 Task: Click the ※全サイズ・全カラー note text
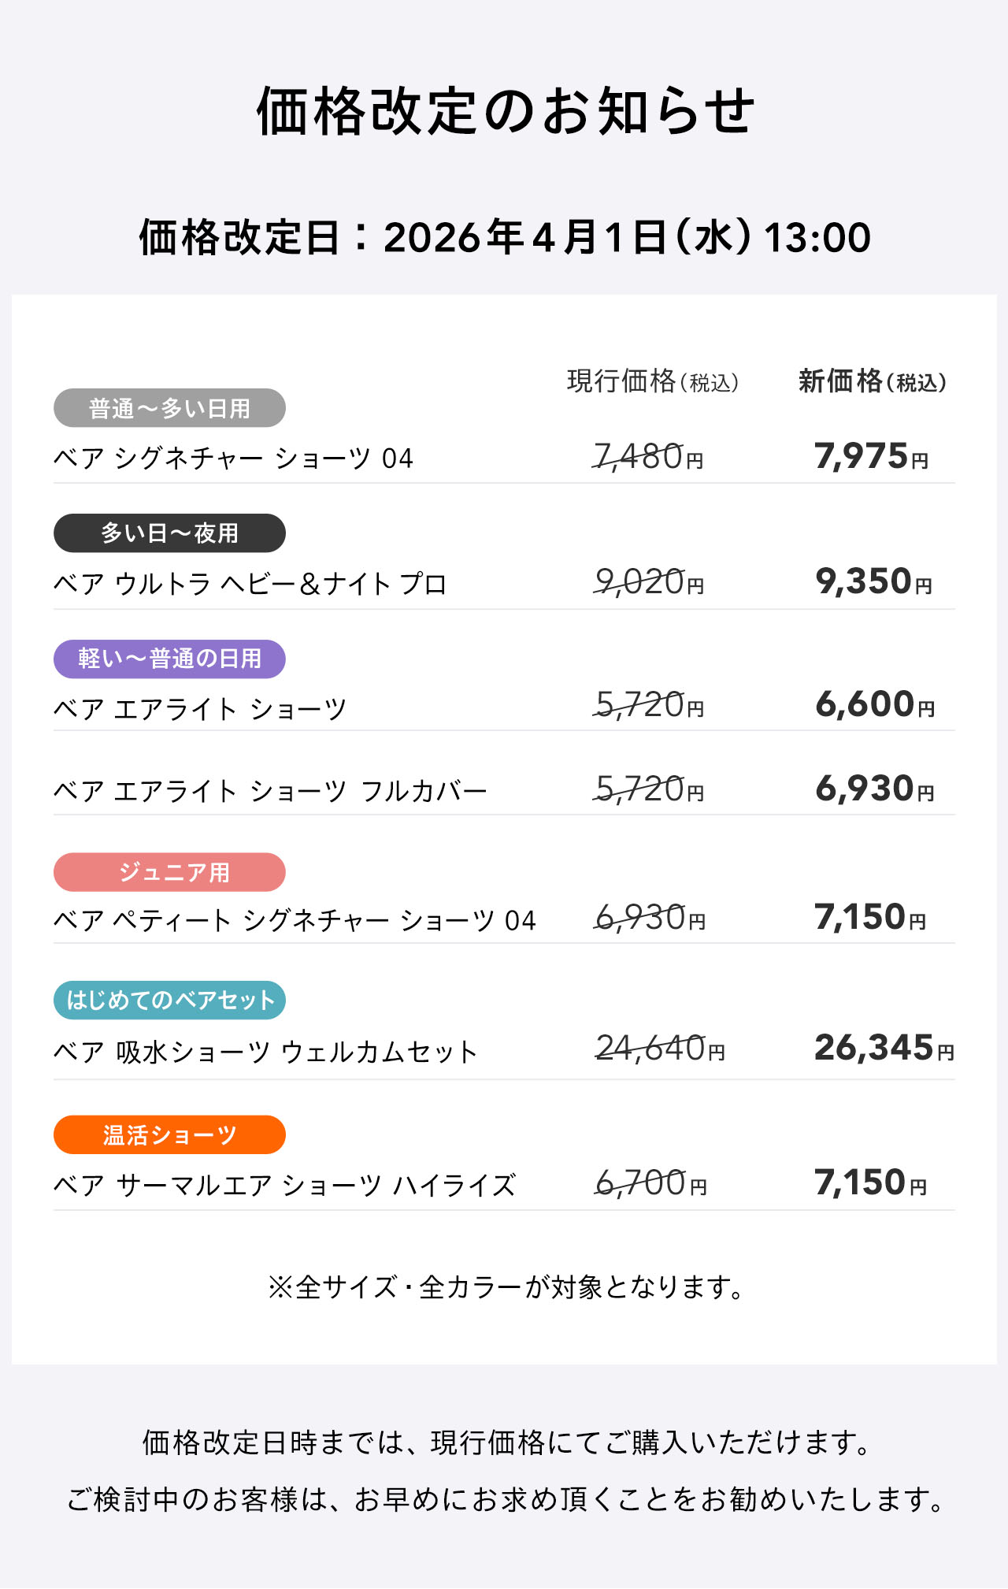[505, 1287]
